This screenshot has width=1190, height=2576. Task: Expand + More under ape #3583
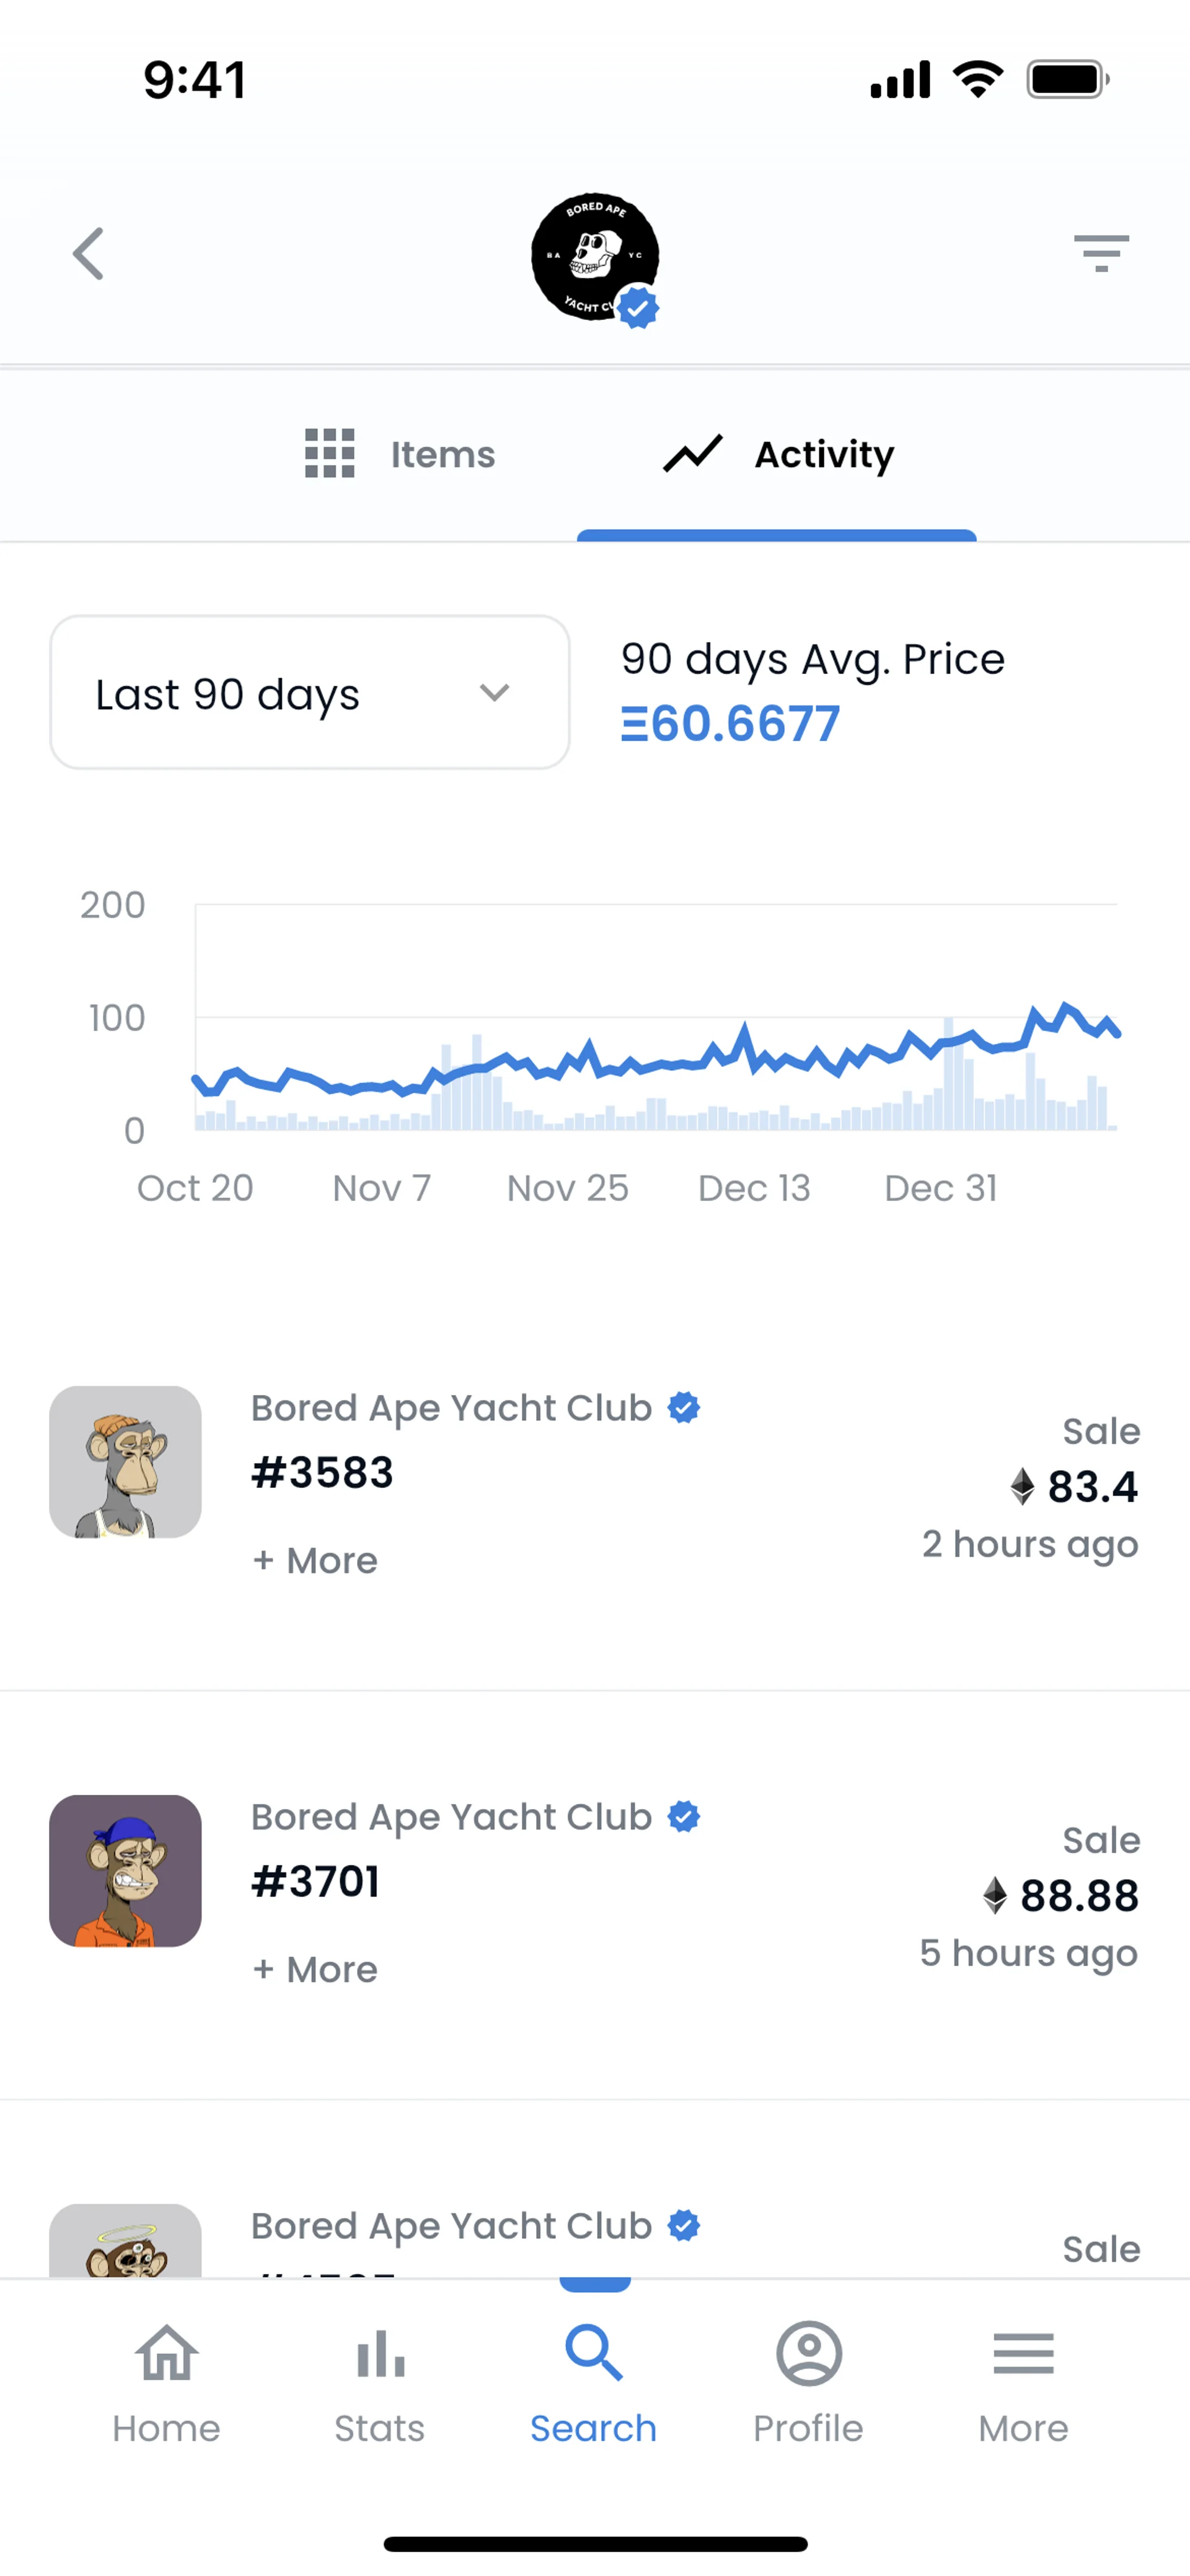click(x=315, y=1561)
